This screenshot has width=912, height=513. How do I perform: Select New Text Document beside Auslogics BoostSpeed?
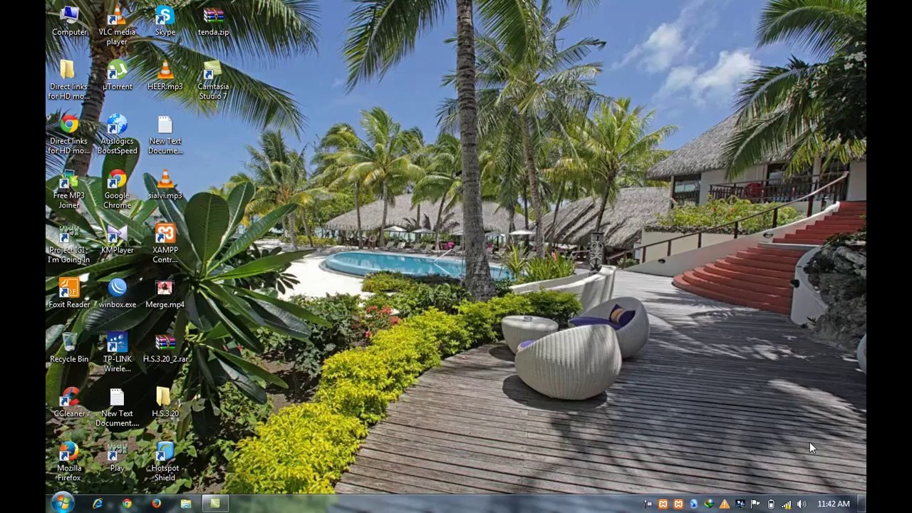[x=165, y=135]
